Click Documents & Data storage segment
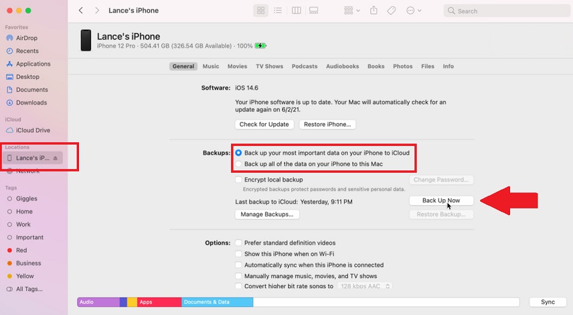This screenshot has height=315, width=573. pos(217,302)
